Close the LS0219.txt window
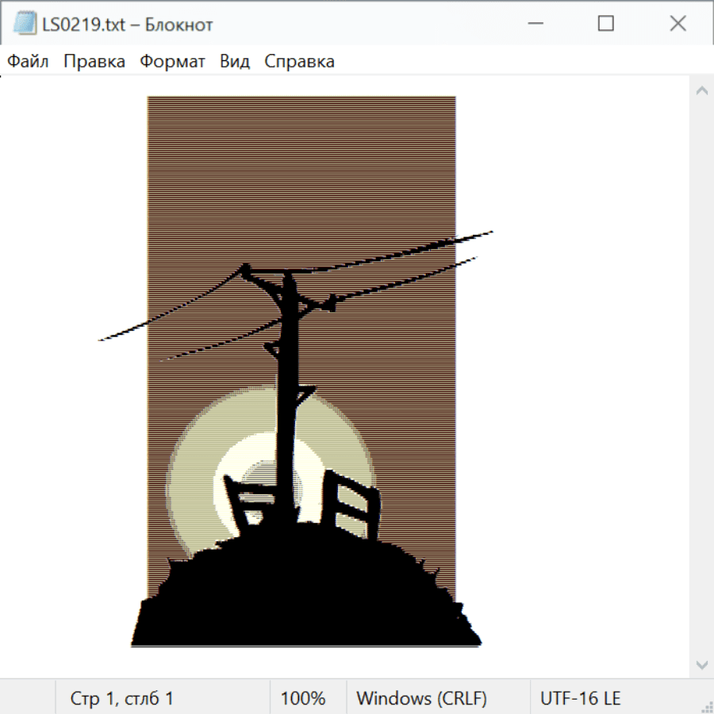The width and height of the screenshot is (714, 714). pyautogui.click(x=678, y=24)
